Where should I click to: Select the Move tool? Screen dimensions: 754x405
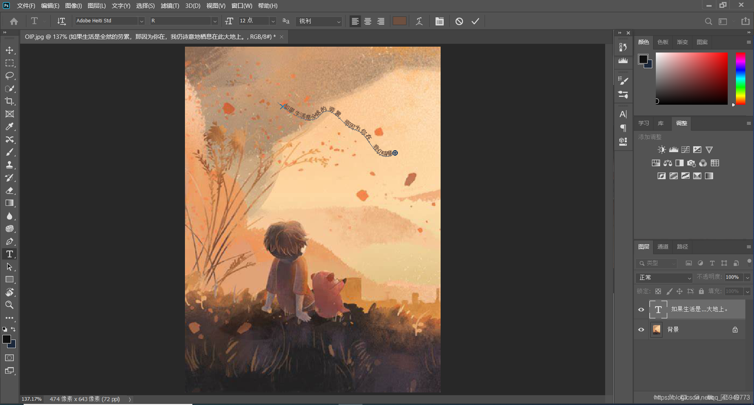point(9,50)
